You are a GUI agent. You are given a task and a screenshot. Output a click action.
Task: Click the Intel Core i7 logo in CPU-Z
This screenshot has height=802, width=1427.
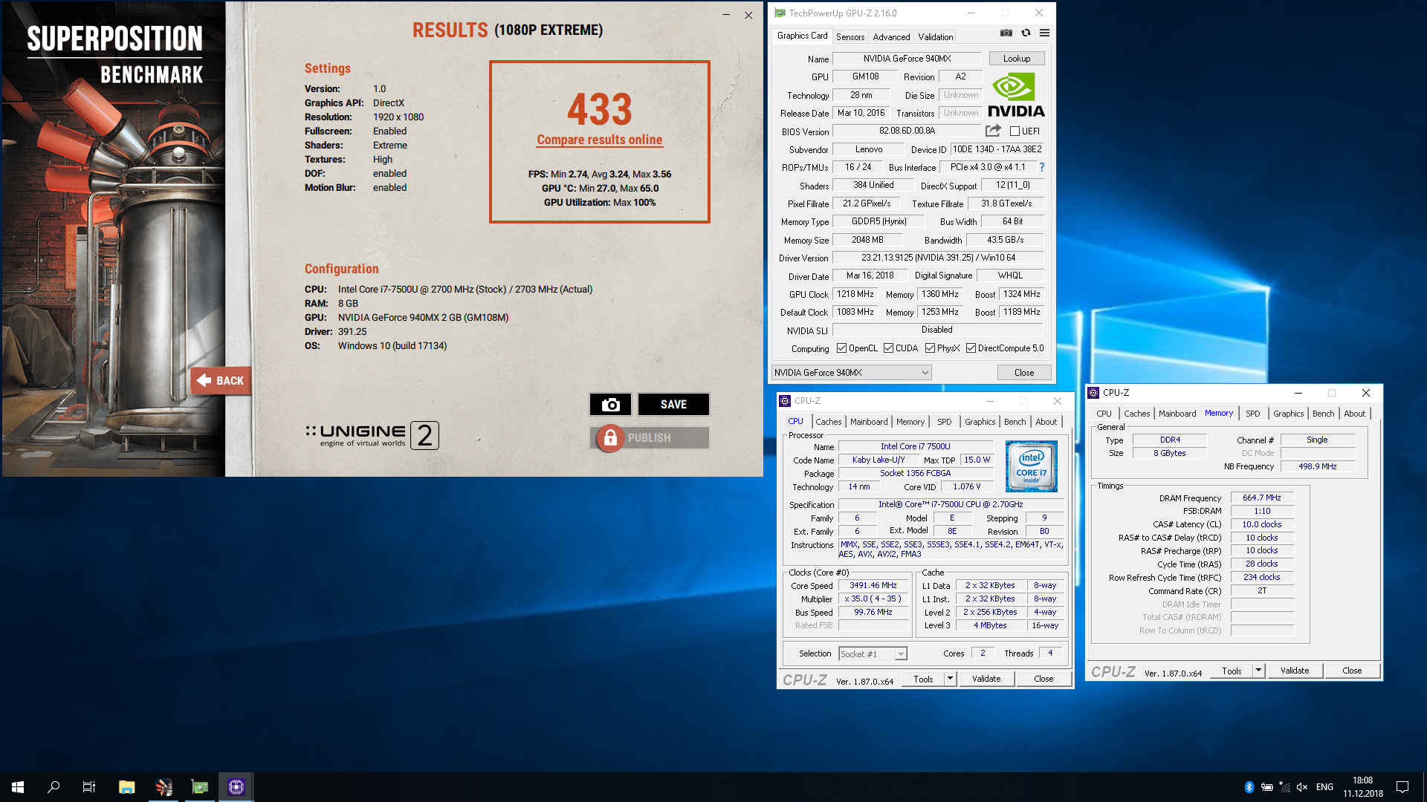[1031, 466]
